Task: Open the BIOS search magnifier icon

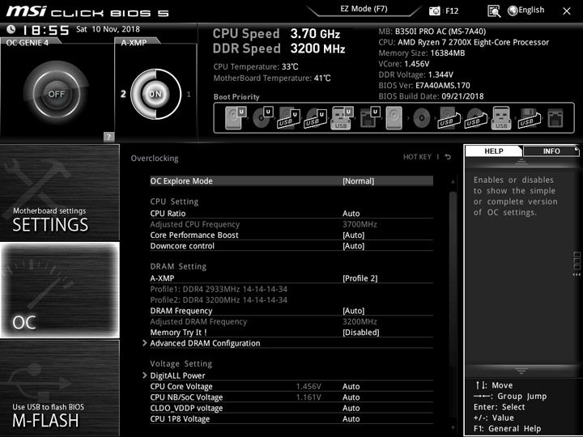Action: pos(493,11)
